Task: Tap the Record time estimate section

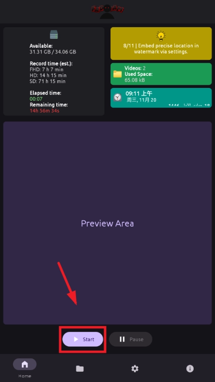Action: 51,72
